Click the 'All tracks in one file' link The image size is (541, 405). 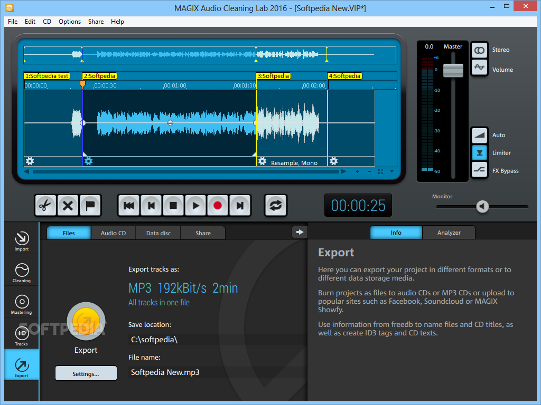click(x=159, y=302)
